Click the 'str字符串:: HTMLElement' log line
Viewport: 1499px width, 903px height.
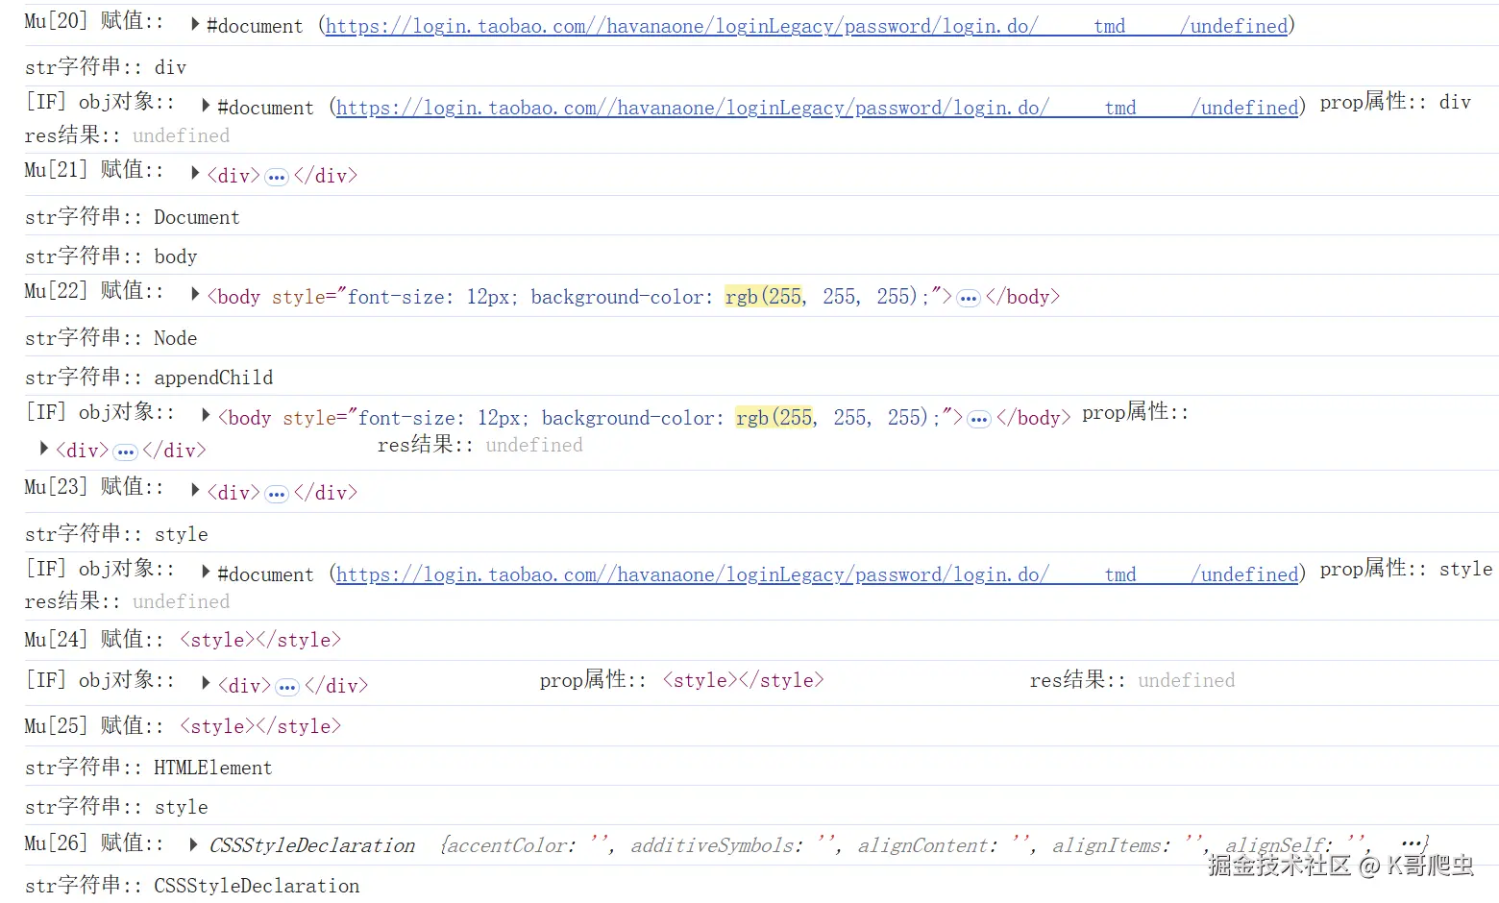[149, 768]
